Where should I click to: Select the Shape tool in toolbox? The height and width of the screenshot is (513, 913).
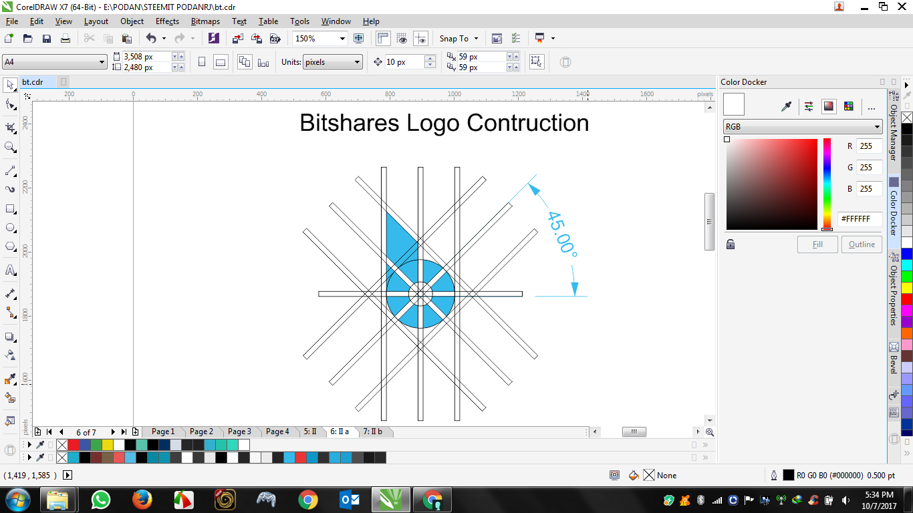click(x=10, y=104)
